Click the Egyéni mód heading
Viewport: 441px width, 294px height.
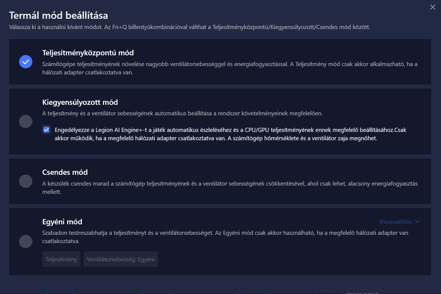coord(62,222)
